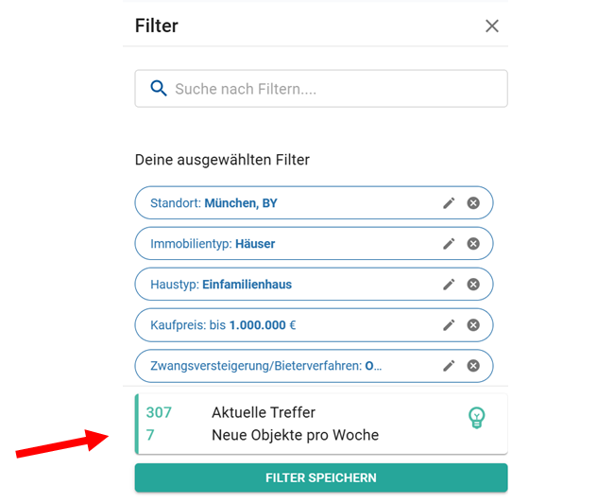Remove the Standort München filter

[x=473, y=203]
